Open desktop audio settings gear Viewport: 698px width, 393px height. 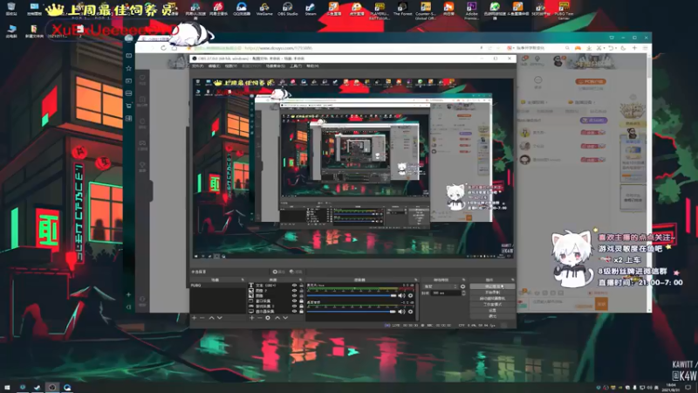(410, 312)
